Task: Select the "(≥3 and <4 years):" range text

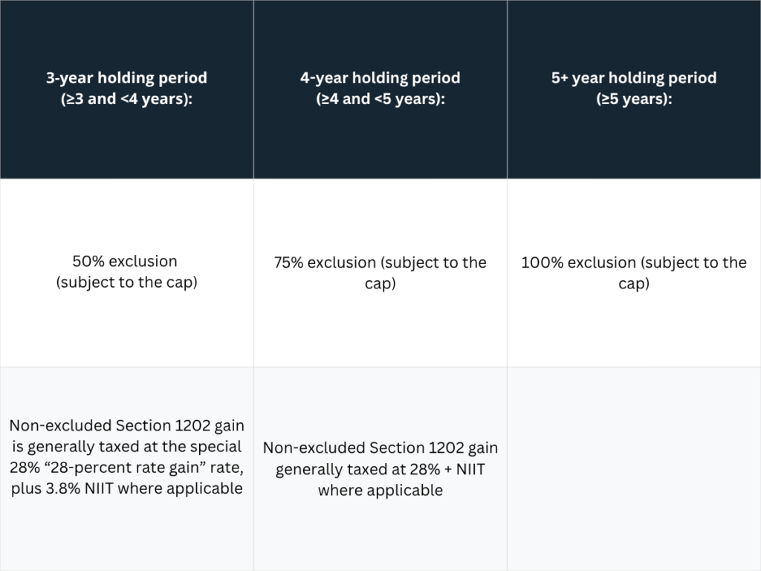Action: 126,99
